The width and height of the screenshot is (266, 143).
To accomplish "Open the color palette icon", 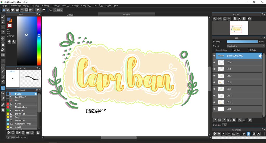I will 9,41.
